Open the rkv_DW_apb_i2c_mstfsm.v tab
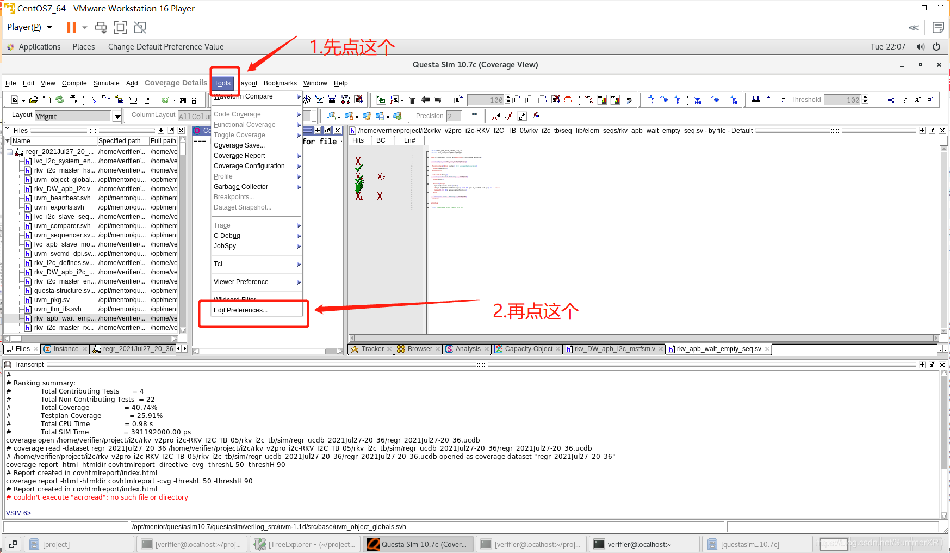 tap(614, 349)
